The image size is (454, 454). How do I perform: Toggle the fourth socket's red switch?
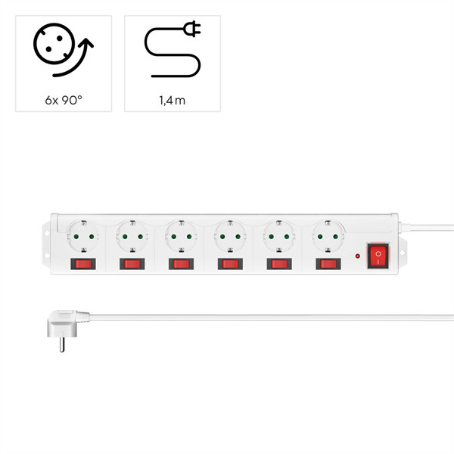[230, 264]
